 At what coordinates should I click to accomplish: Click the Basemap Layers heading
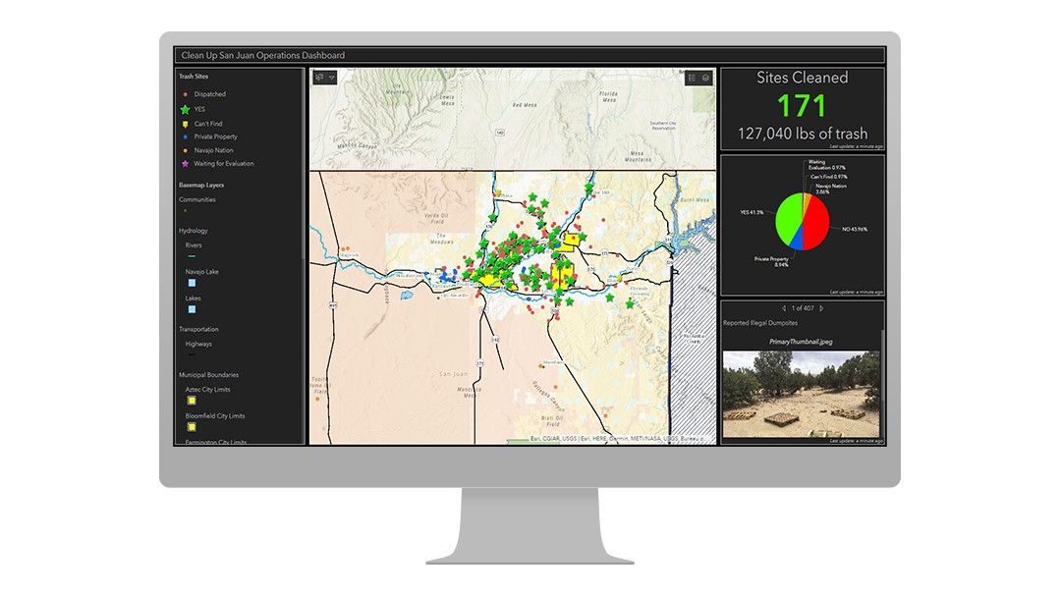click(x=201, y=186)
